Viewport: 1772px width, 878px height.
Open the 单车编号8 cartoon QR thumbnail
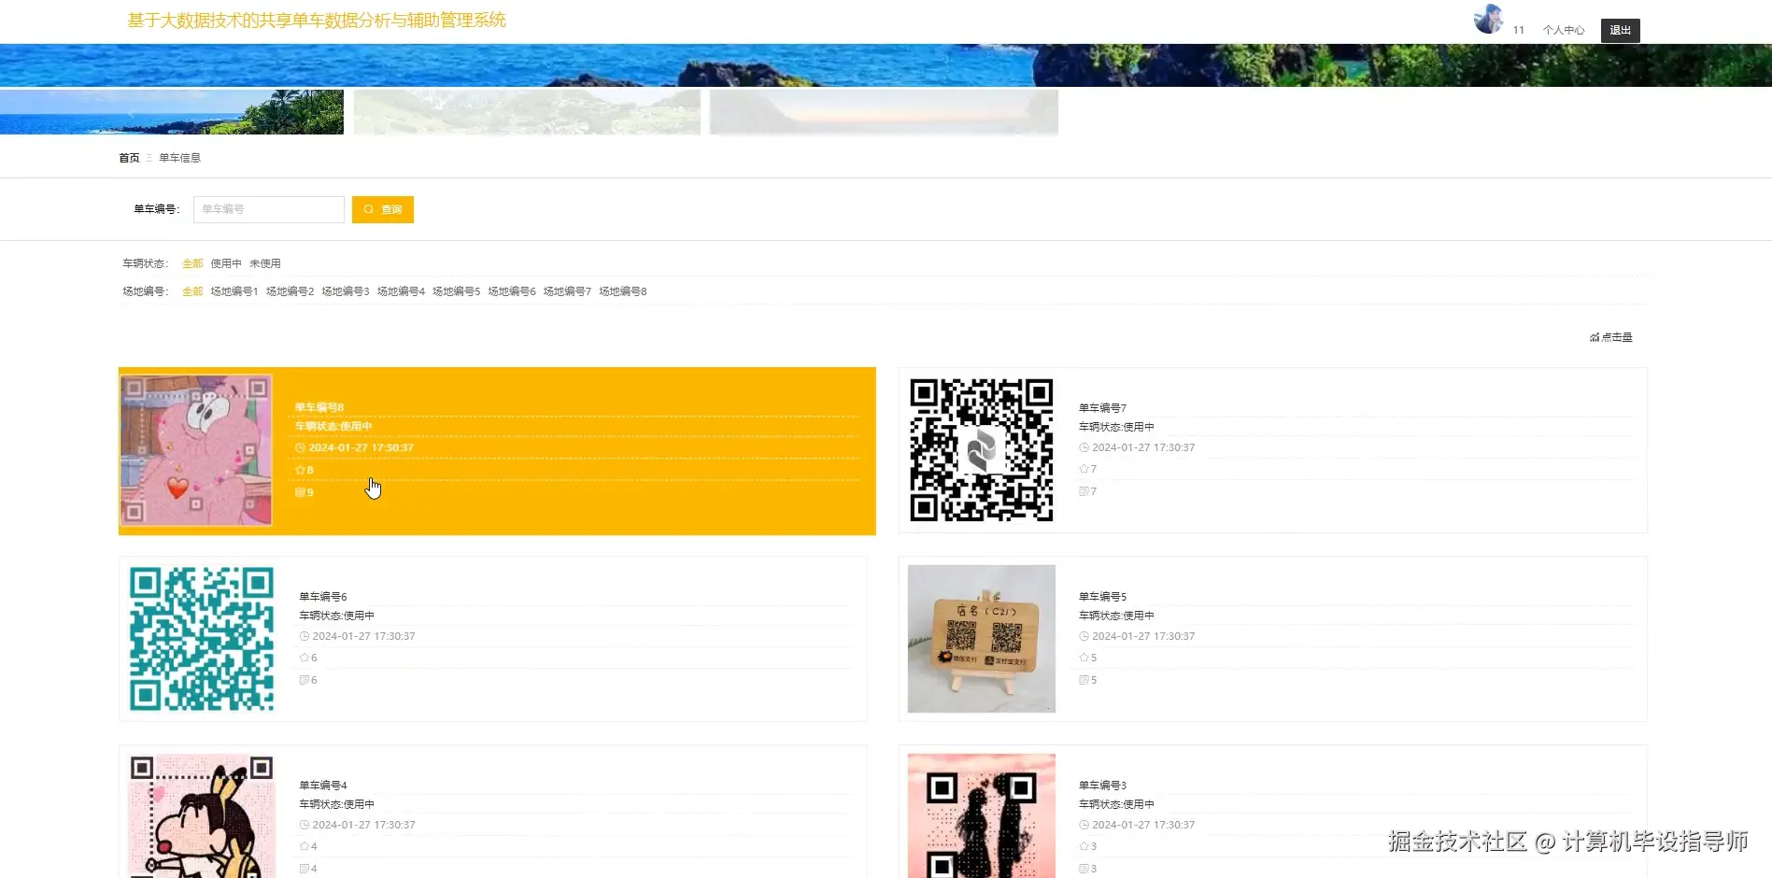pos(196,450)
